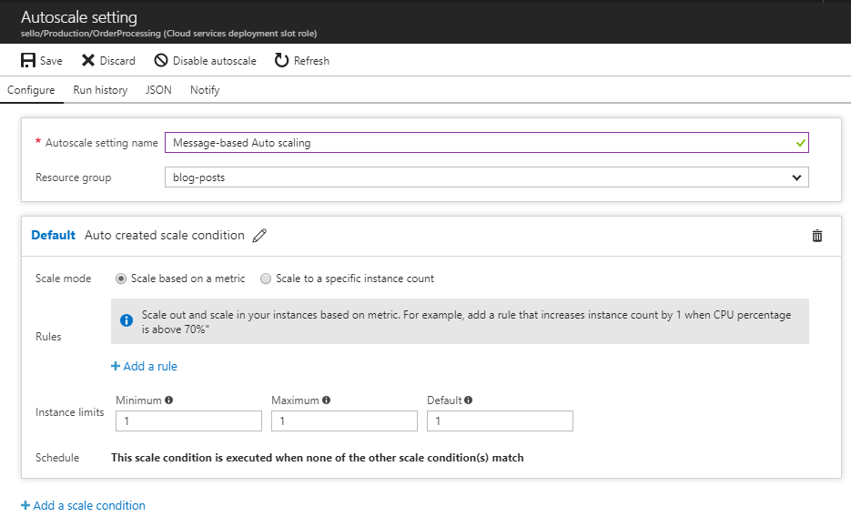Image resolution: width=851 pixels, height=527 pixels.
Task: Select Scale based on a metric radio
Action: [x=121, y=279]
